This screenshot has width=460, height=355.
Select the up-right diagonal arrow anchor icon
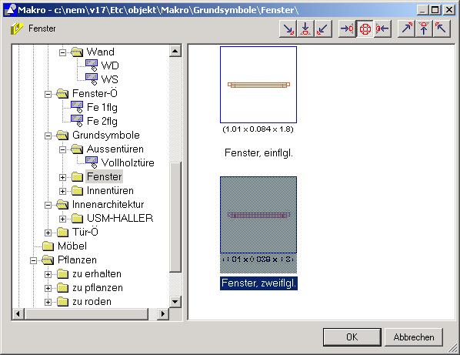click(407, 28)
